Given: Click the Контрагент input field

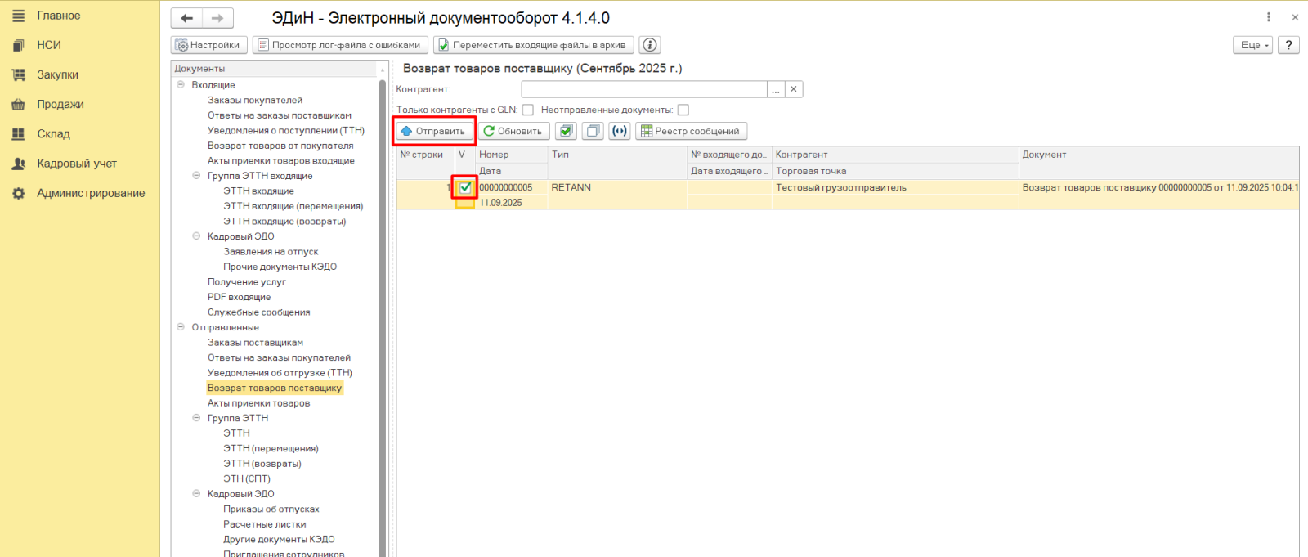Looking at the screenshot, I should tap(643, 89).
